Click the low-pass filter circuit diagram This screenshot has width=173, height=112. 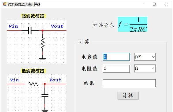click(x=37, y=93)
